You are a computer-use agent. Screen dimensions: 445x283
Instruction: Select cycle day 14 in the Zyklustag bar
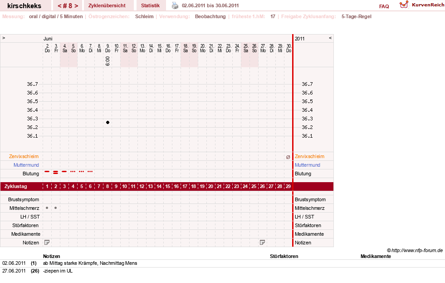159,186
